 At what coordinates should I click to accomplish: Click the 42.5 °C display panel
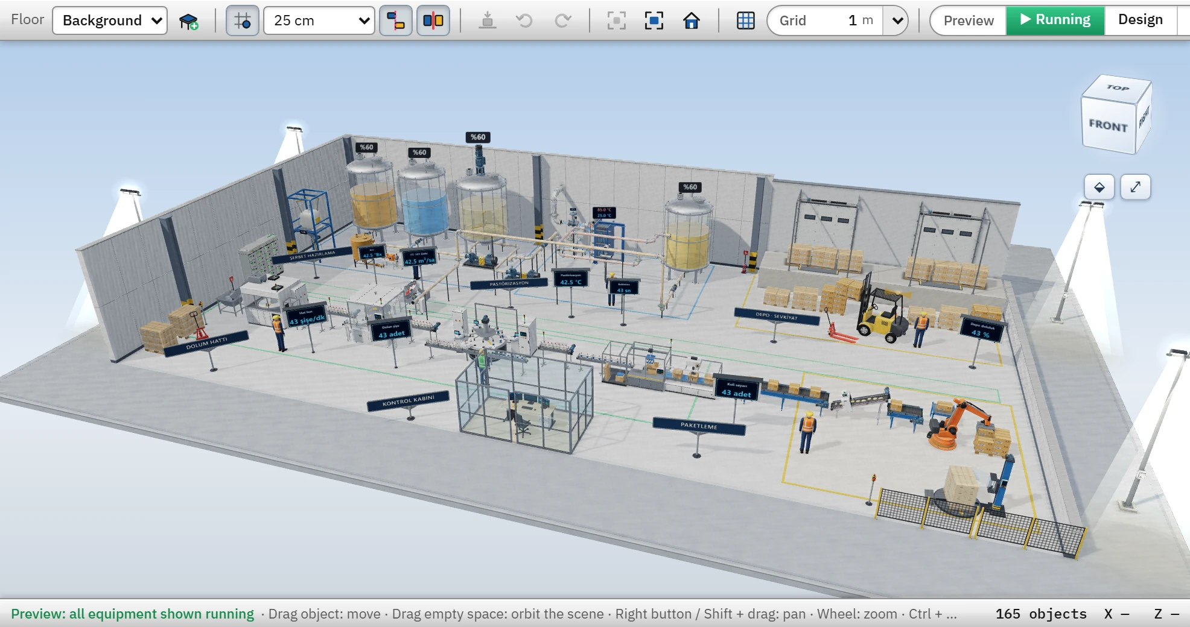click(x=571, y=279)
